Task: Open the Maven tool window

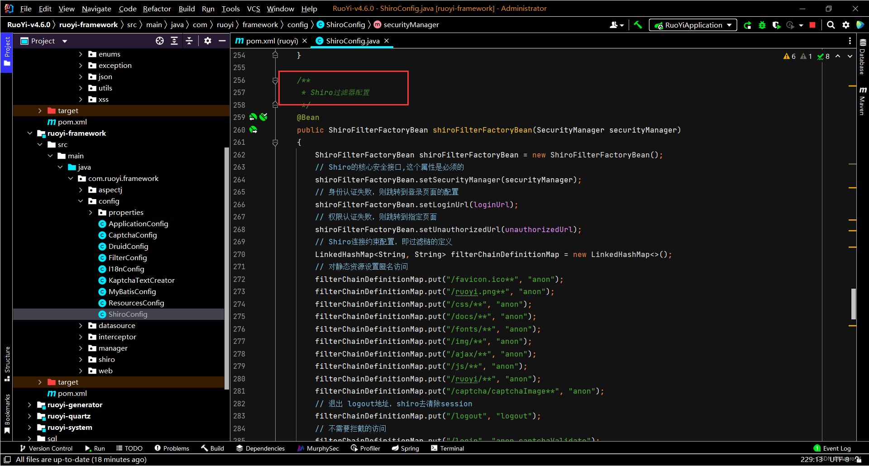Action: [x=863, y=100]
